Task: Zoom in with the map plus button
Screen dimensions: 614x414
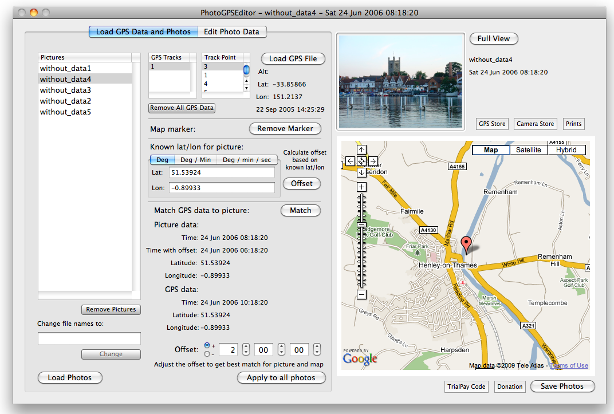Action: [x=361, y=187]
